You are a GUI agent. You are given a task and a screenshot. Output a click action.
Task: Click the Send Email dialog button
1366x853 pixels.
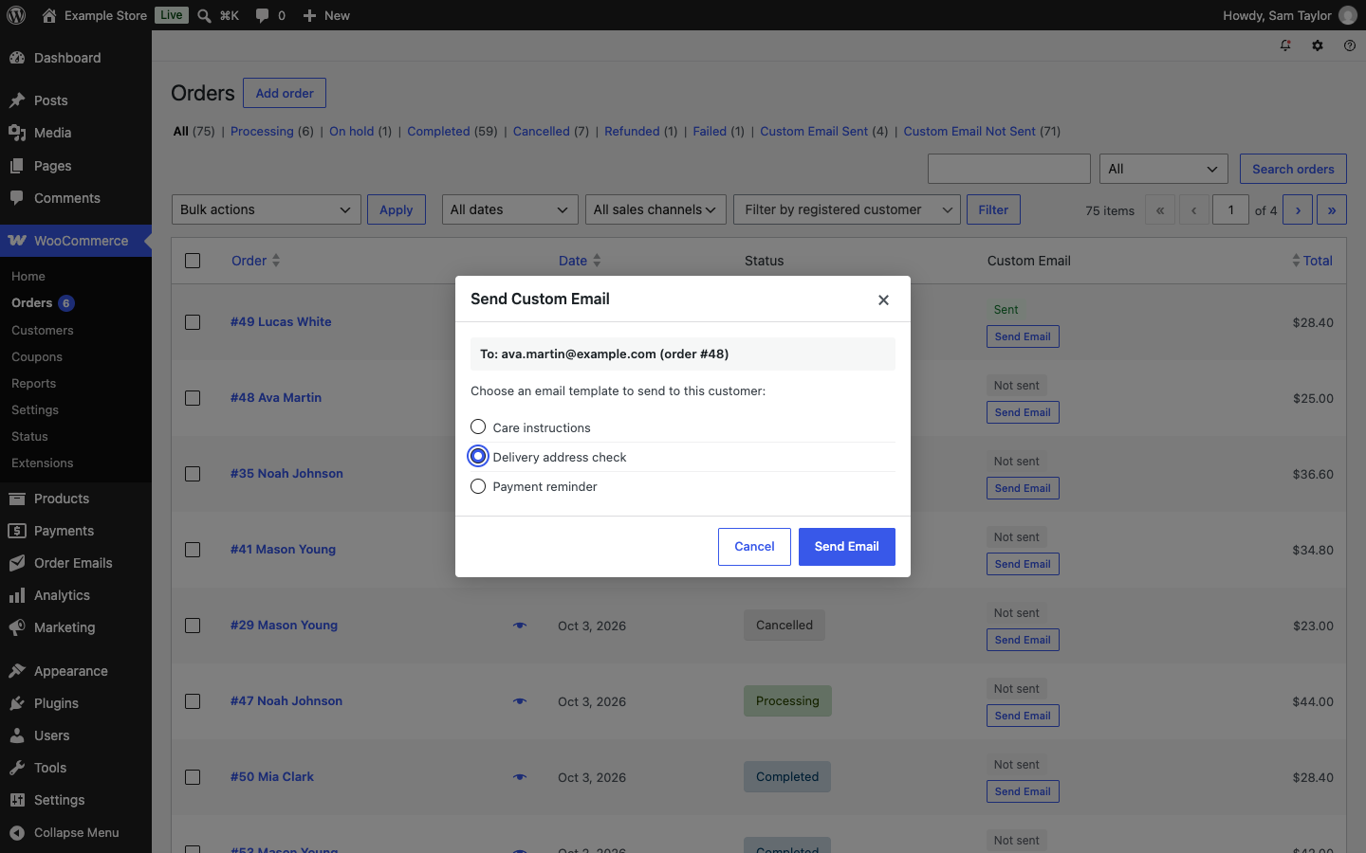coord(847,547)
